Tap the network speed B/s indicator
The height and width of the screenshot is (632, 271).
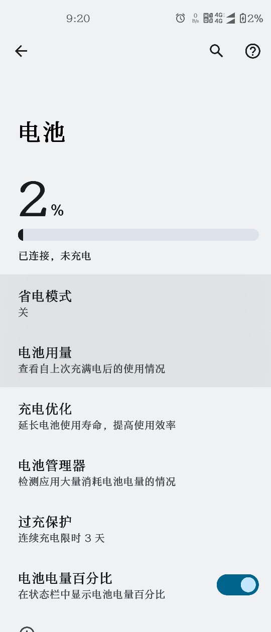(x=195, y=19)
